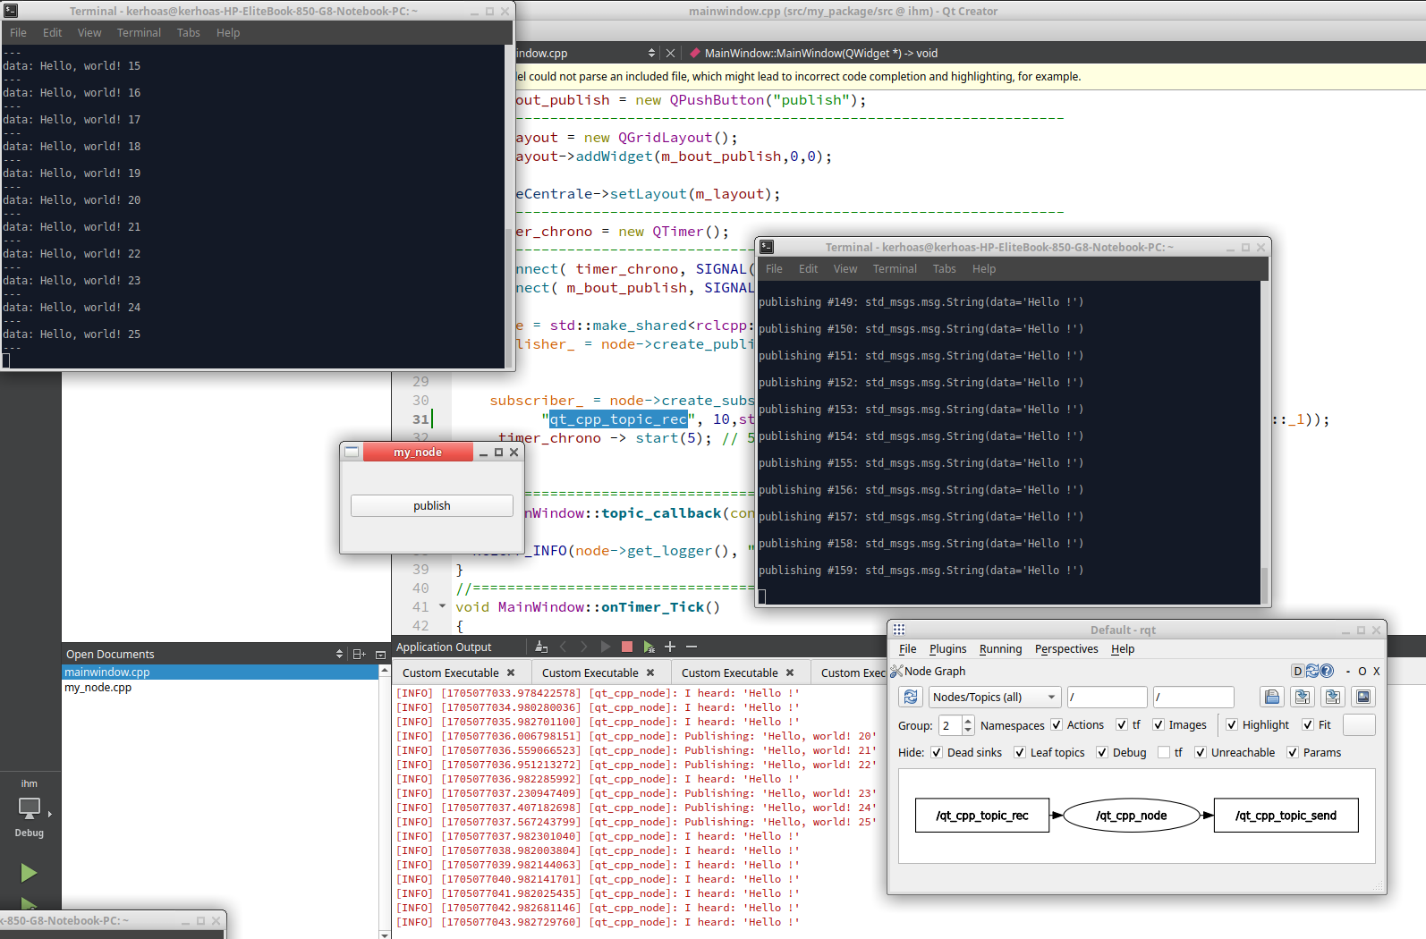Toggle the Actions checkbox in rqt
The height and width of the screenshot is (939, 1426).
pyautogui.click(x=1057, y=725)
